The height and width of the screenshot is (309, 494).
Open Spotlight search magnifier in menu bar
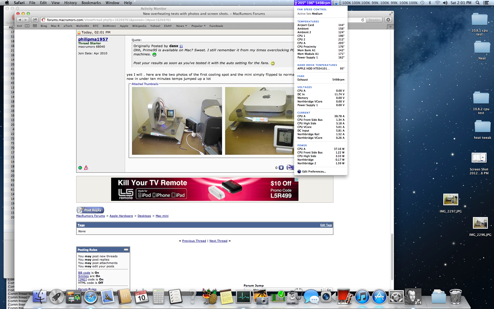478,3
